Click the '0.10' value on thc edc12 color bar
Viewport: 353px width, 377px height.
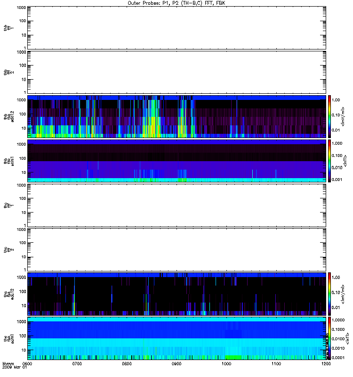(336, 293)
